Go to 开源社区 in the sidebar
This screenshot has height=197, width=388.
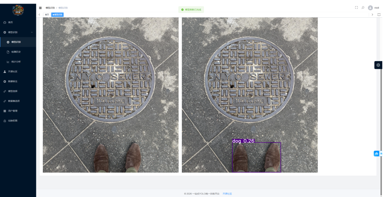18,71
